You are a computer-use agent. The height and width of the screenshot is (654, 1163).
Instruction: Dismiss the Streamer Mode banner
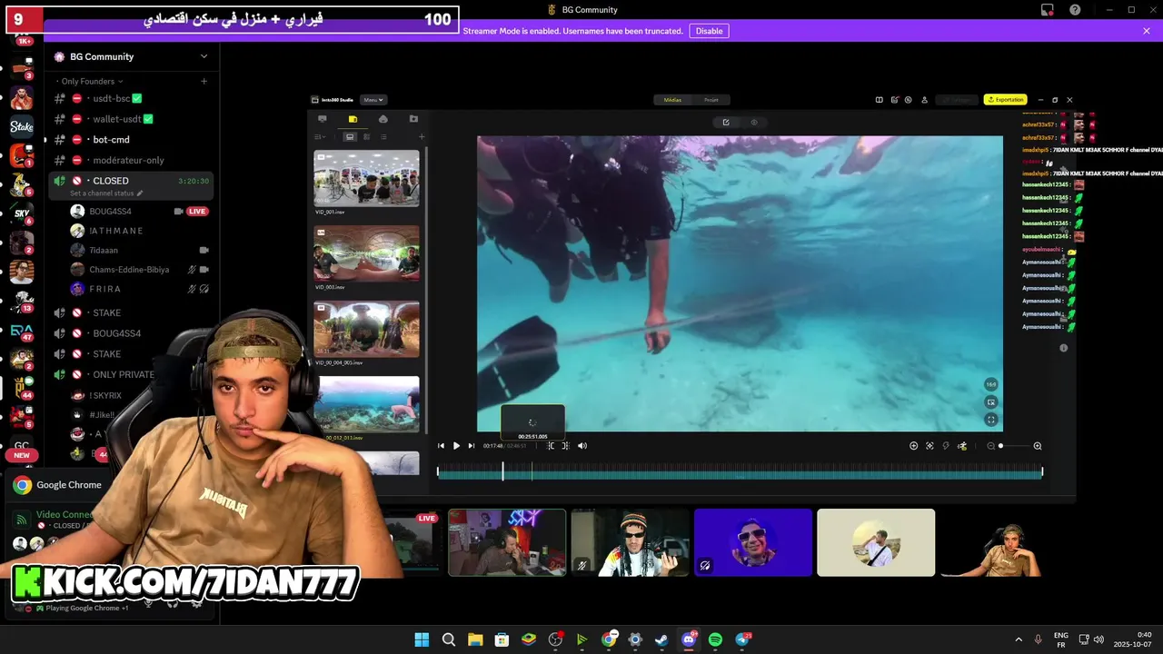click(x=1147, y=31)
